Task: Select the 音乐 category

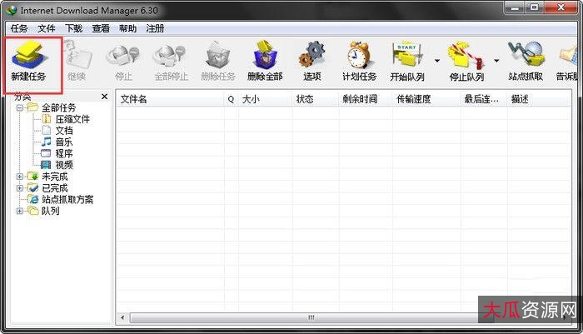Action: pos(64,142)
